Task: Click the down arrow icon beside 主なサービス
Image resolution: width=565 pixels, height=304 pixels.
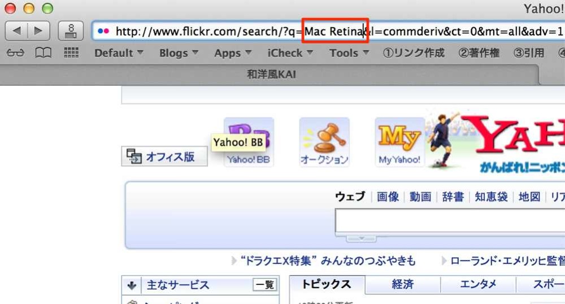Action: tap(132, 285)
